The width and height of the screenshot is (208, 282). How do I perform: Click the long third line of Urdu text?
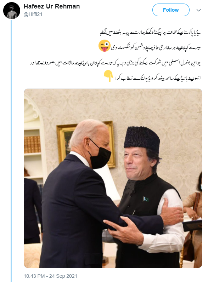click(x=115, y=63)
